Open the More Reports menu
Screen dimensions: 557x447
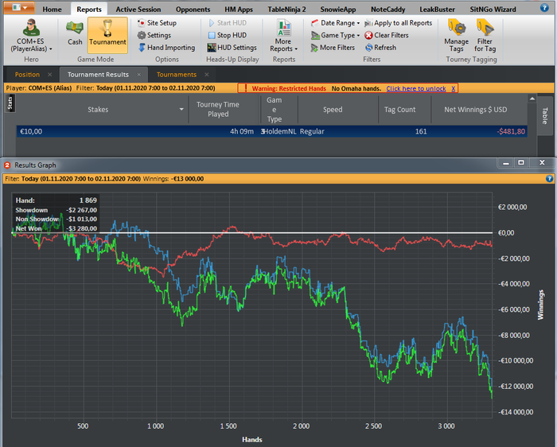point(283,37)
